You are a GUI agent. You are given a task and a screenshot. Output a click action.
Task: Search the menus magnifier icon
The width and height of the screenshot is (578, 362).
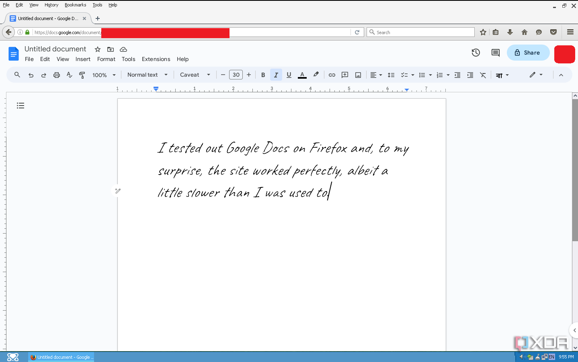pyautogui.click(x=17, y=75)
